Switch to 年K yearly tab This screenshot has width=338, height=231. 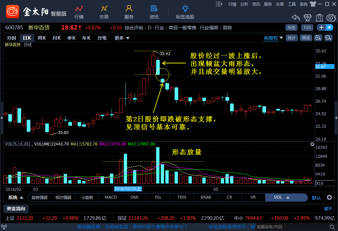tap(86, 38)
